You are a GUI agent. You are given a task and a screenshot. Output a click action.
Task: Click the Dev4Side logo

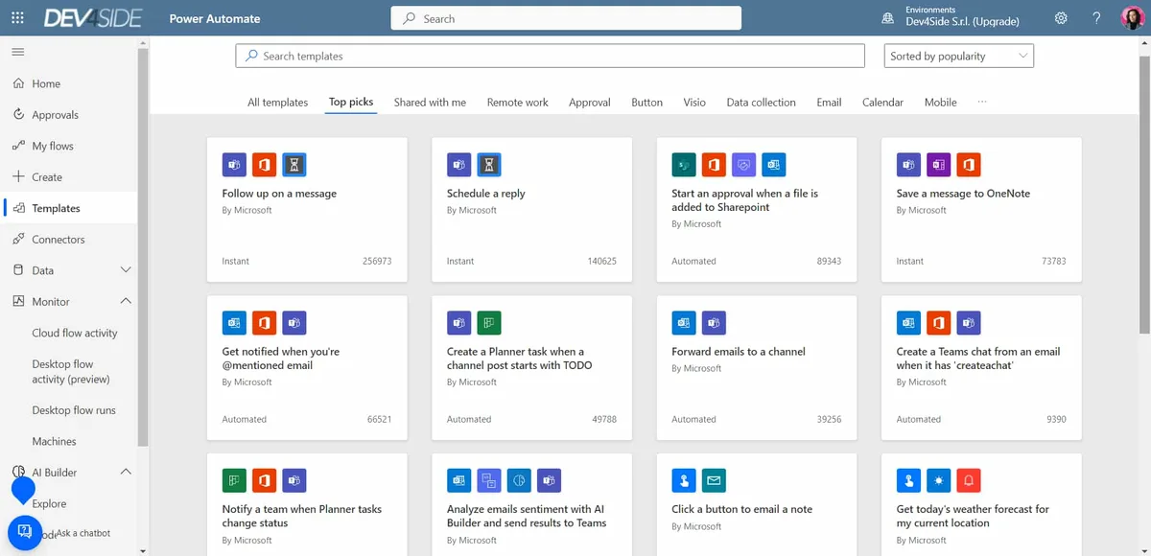[x=92, y=18]
